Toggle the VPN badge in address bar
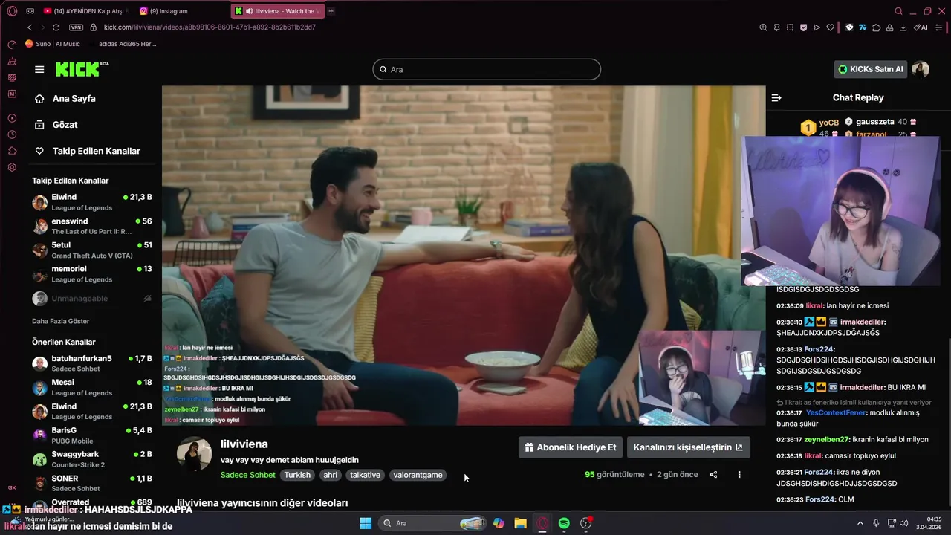The width and height of the screenshot is (951, 535). 76,27
